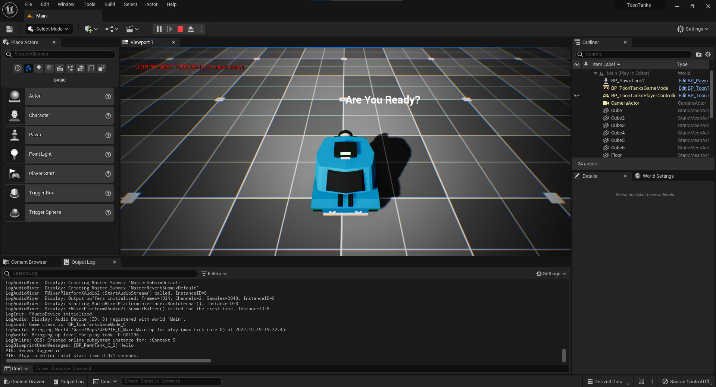The width and height of the screenshot is (716, 387).
Task: Pause the running simulation
Action: 159,29
